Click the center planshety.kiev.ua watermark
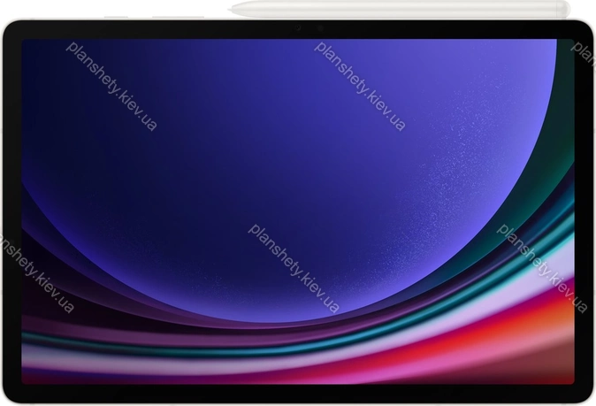The height and width of the screenshot is (406, 596). tap(294, 267)
